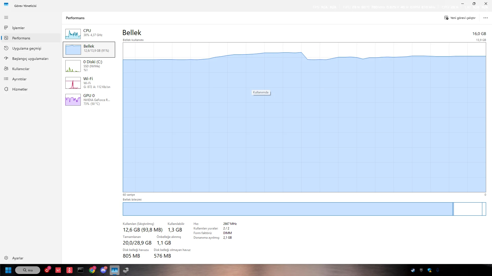Image resolution: width=492 pixels, height=276 pixels.
Task: Click the 2667 MHz speed value
Action: tap(230, 224)
